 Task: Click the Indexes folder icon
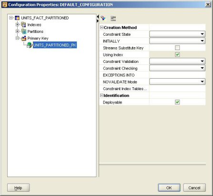coord(23,25)
